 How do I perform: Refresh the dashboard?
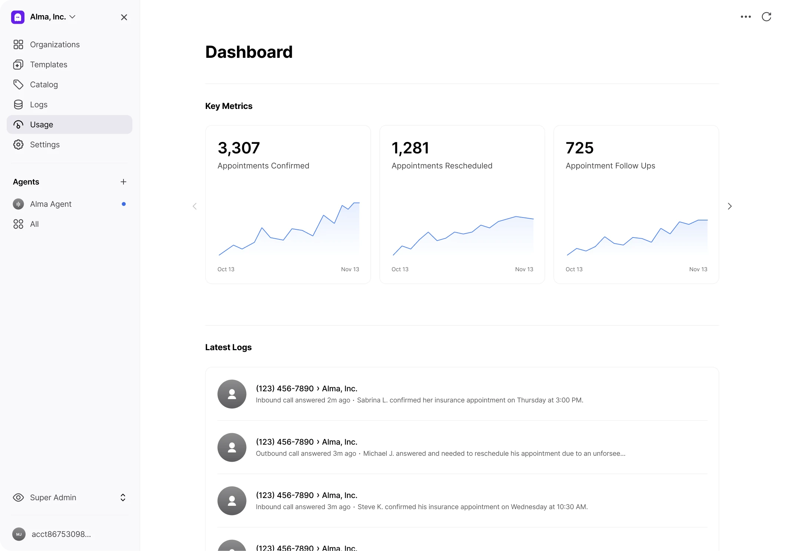coord(766,17)
